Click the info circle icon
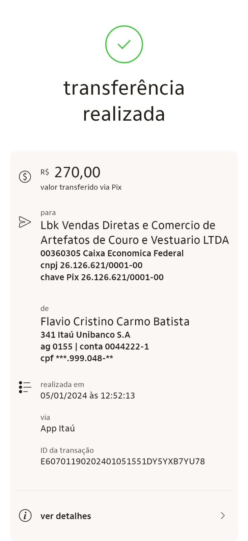 pos(25,516)
